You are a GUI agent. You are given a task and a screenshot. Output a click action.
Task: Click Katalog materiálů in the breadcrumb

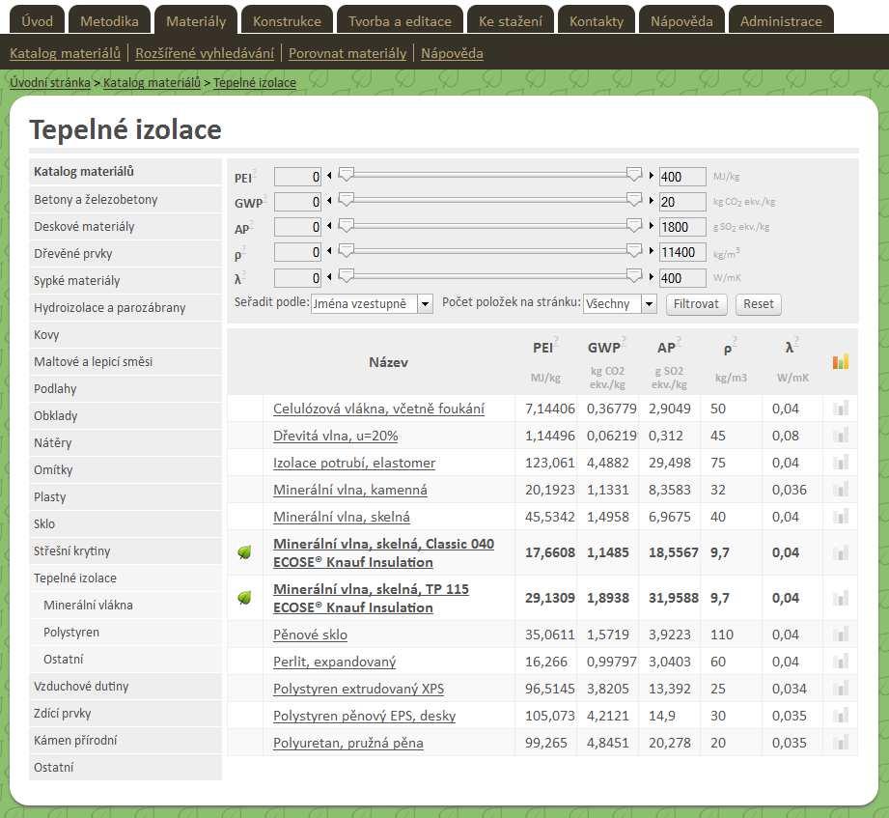point(152,83)
